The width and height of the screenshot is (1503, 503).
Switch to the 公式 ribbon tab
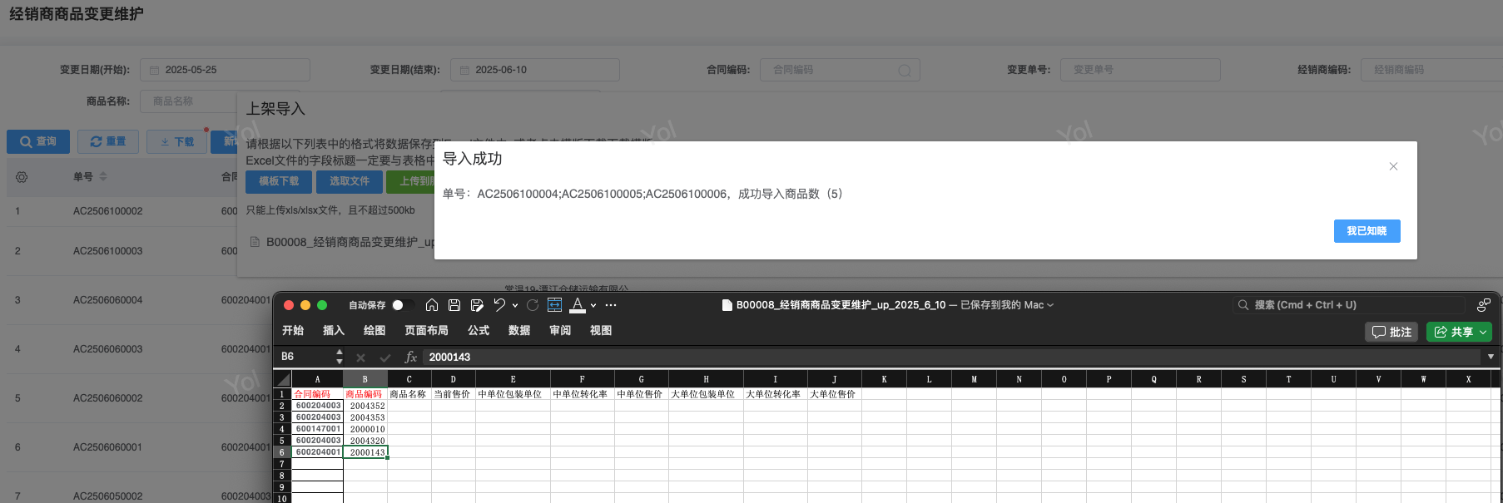479,331
